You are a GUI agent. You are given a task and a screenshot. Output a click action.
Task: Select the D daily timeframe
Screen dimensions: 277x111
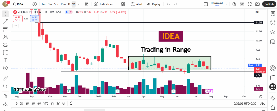(69, 4)
